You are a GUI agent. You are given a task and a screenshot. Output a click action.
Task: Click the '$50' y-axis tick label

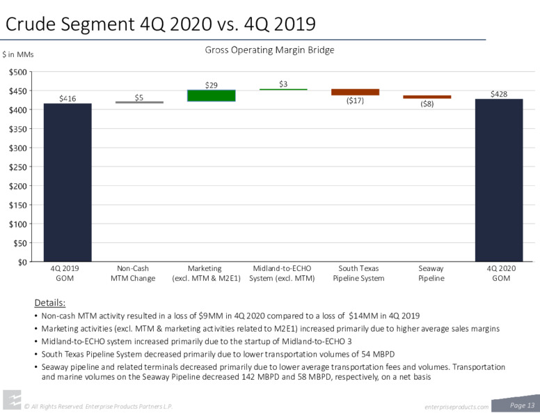[20, 244]
